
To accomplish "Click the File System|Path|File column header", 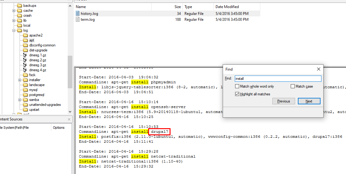I will click(x=25, y=128).
